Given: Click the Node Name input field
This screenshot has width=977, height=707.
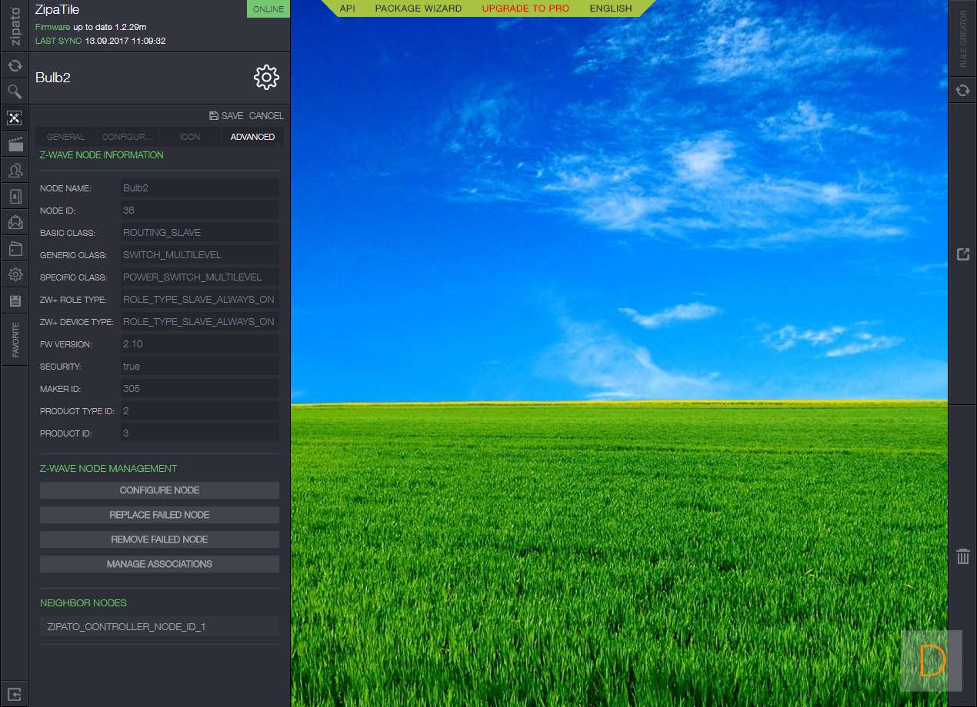Looking at the screenshot, I should [x=199, y=188].
